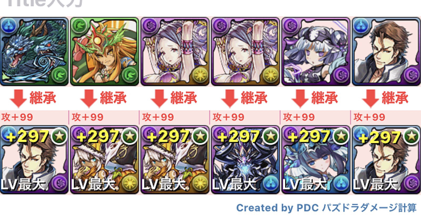
Task: Select the blue-green dragon assist monster
Action: (34, 52)
